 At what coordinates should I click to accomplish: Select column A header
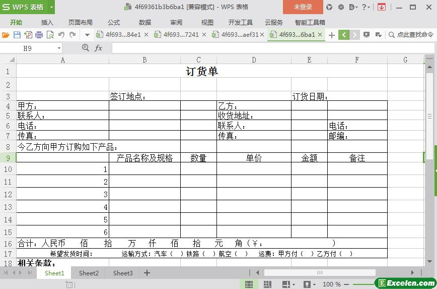63,60
